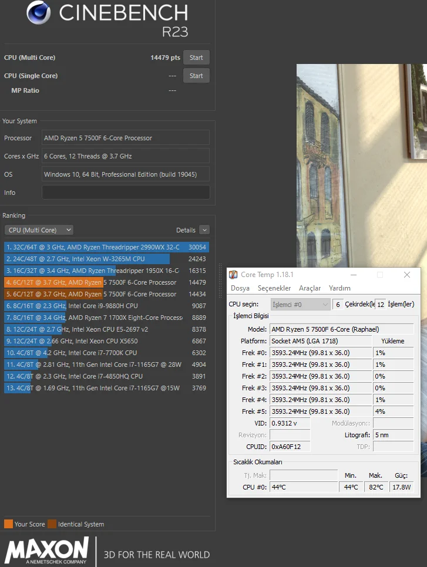This screenshot has height=567, width=427.
Task: Open the İşlemci #0 CPU select dropdown
Action: pyautogui.click(x=300, y=305)
